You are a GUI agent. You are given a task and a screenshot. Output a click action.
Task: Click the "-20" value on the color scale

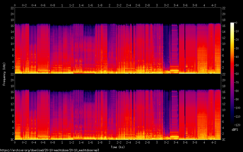237,40
